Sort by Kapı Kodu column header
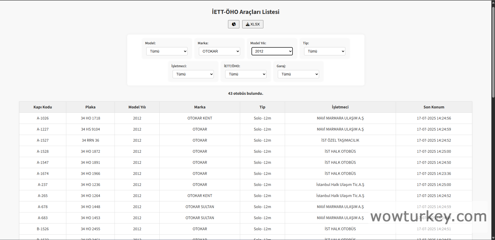This screenshot has height=240, width=495. click(x=43, y=107)
